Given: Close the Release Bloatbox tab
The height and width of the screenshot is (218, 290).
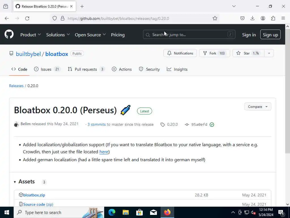Looking at the screenshot, I should tap(71, 6).
